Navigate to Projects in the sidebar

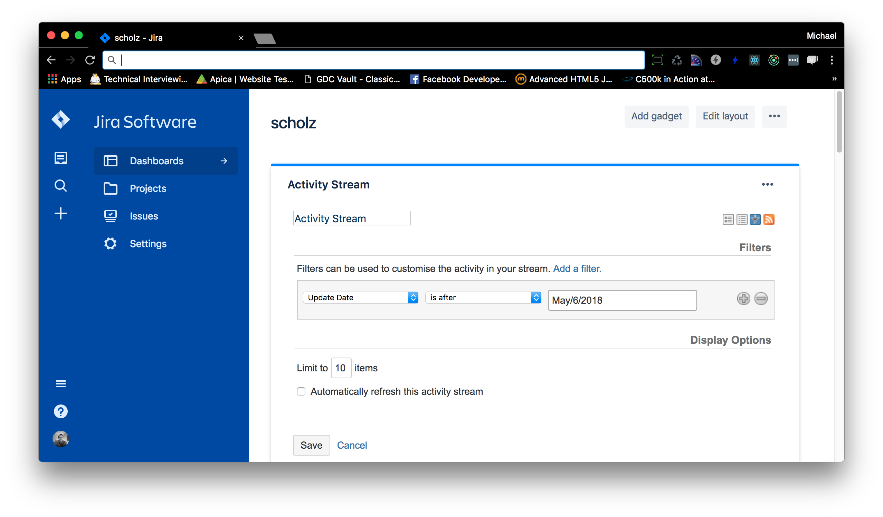pyautogui.click(x=148, y=188)
